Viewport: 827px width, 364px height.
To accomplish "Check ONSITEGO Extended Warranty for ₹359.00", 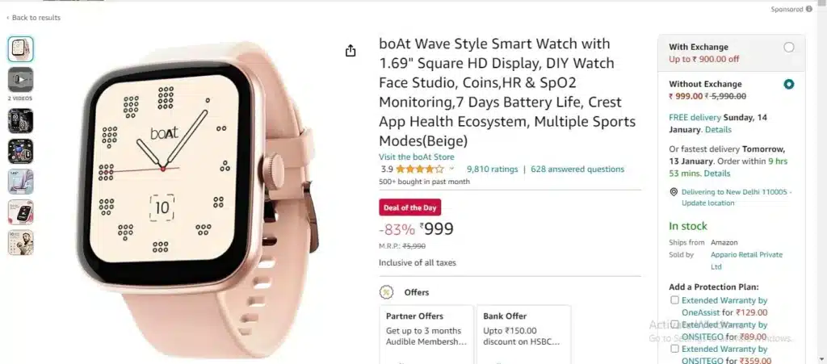I will pos(674,349).
